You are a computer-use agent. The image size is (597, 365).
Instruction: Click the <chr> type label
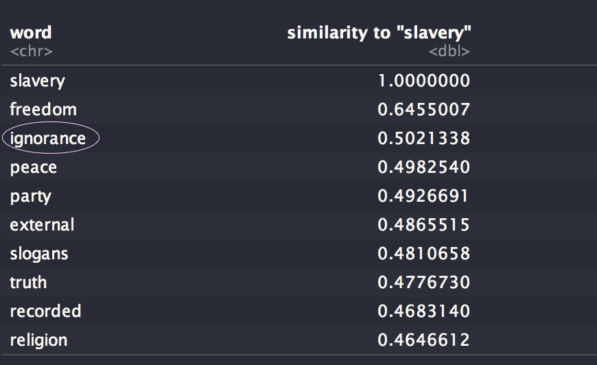coord(31,51)
